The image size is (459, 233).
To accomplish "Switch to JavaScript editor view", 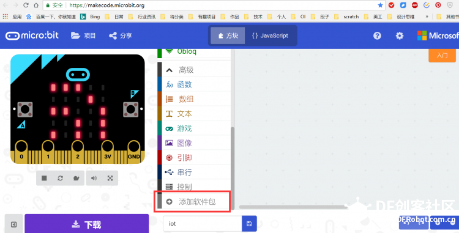I will pos(270,35).
